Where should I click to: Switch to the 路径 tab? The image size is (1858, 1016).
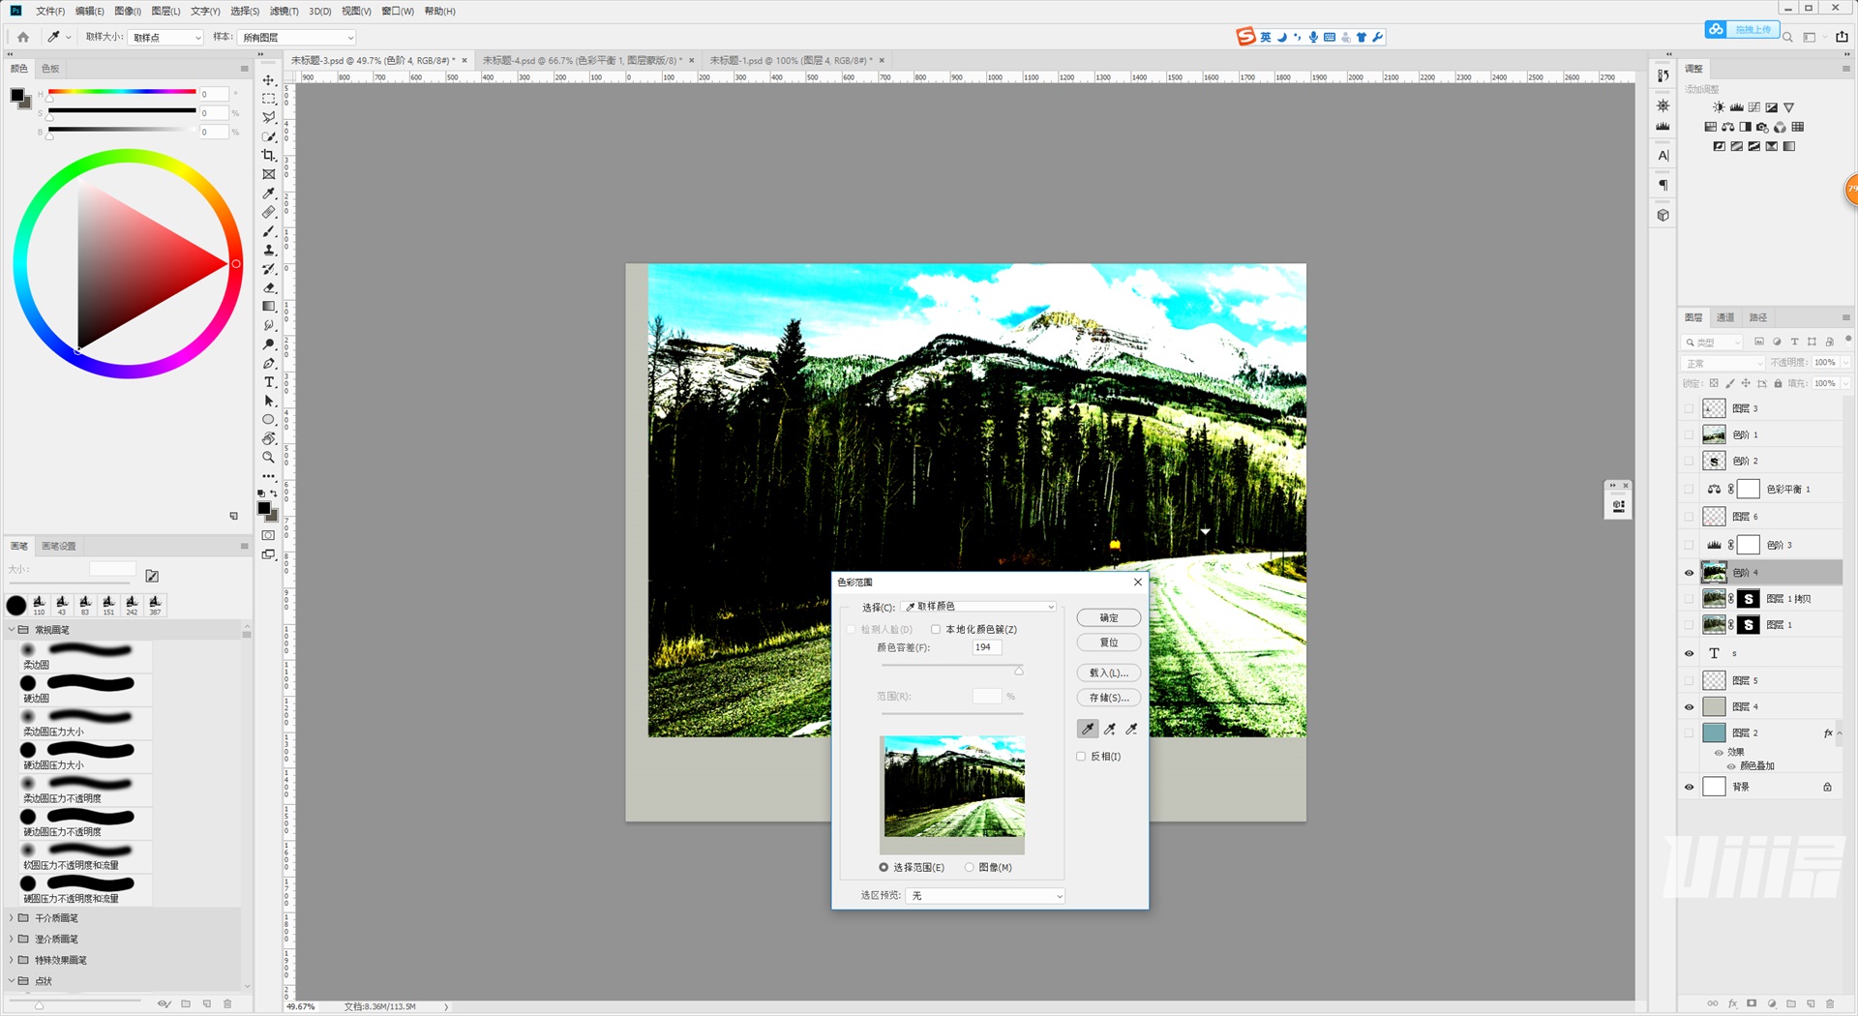(1758, 317)
